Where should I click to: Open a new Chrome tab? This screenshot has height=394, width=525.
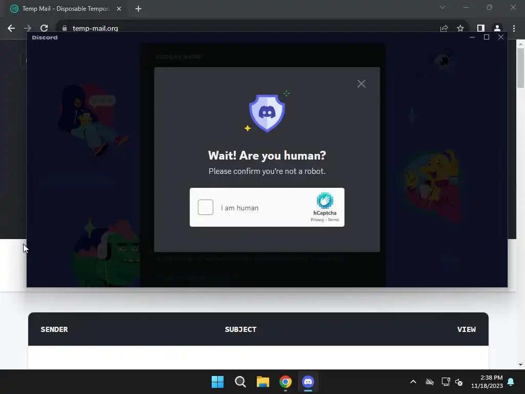[x=138, y=9]
